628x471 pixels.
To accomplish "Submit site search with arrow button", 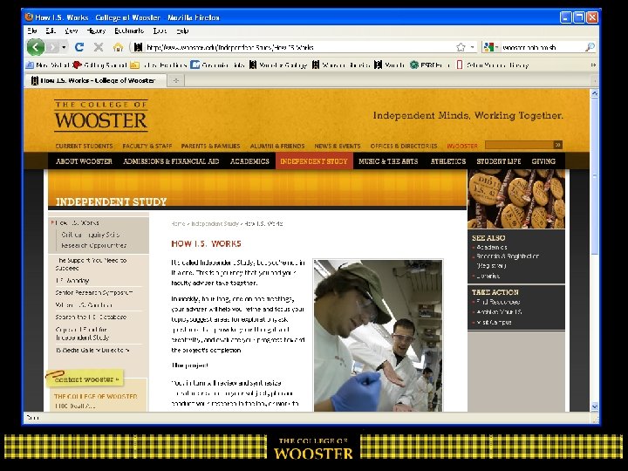I will tap(558, 145).
